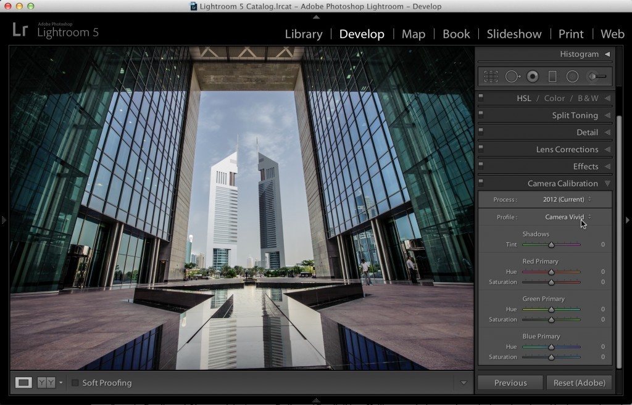Select the Adjustment Brush tool
The height and width of the screenshot is (405, 632).
coord(597,76)
